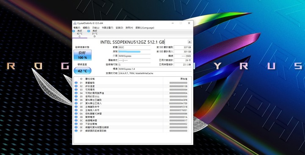Open the 語言(L)(Language) menu
Image resolution: width=305 pixels, height=155 pixels.
tap(145, 28)
